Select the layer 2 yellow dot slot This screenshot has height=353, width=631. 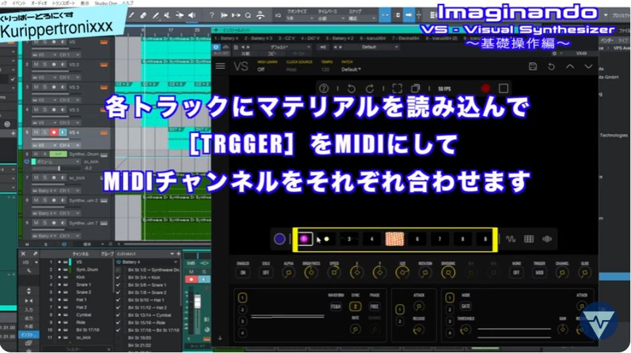(x=327, y=239)
